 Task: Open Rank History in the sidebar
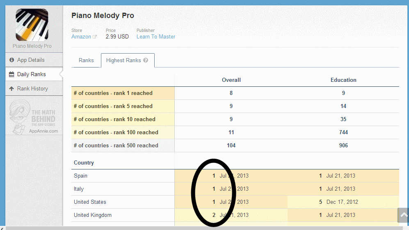pos(32,89)
